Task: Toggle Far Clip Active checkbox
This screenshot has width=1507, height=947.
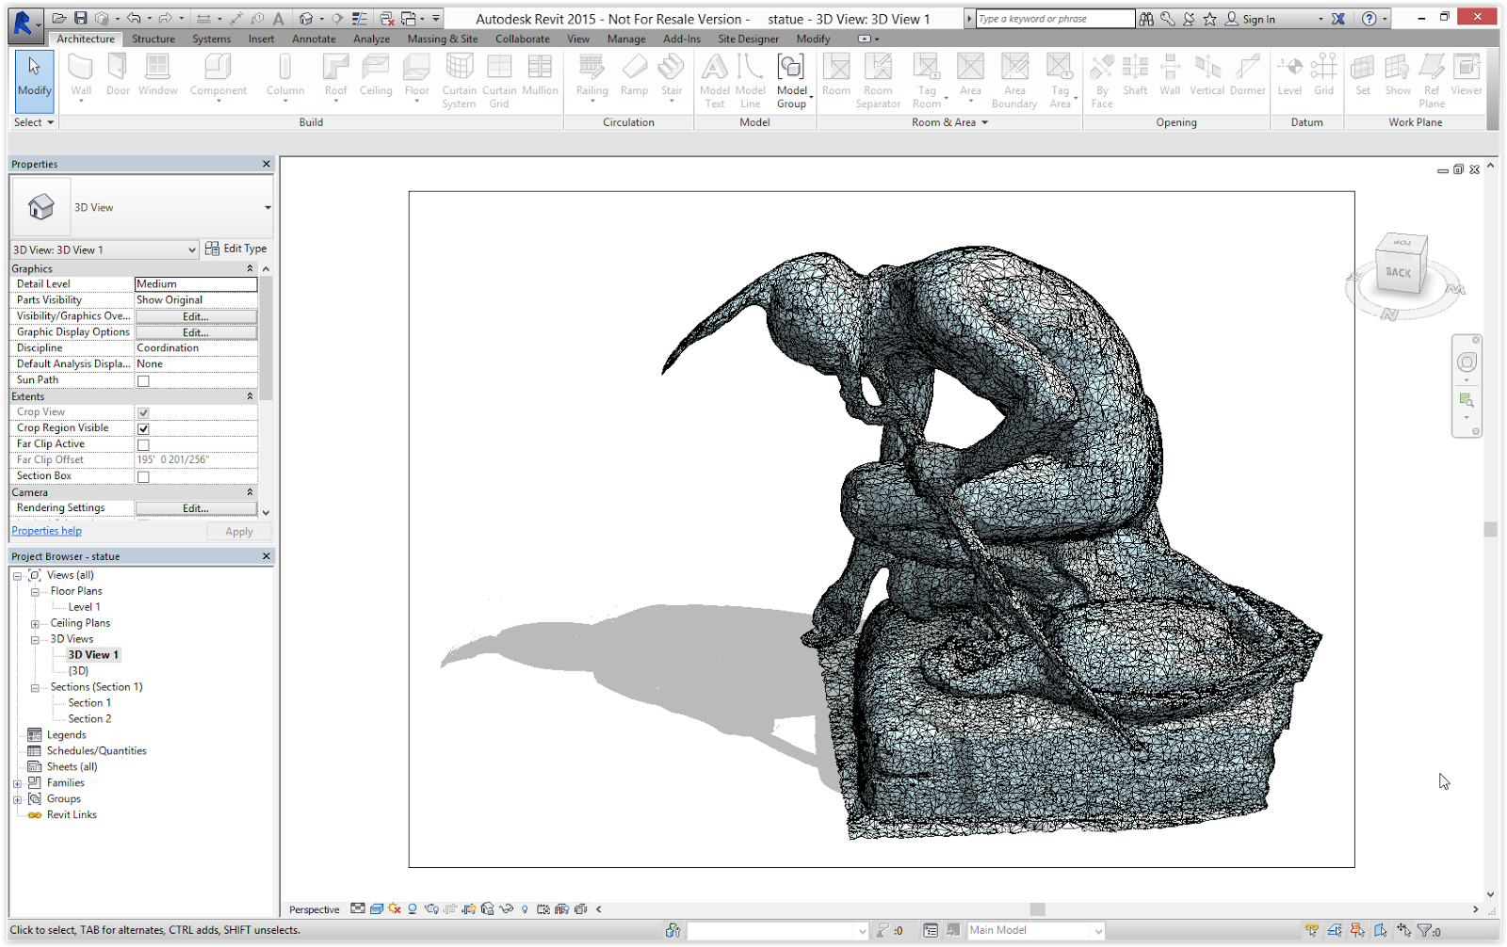Action: click(x=143, y=443)
